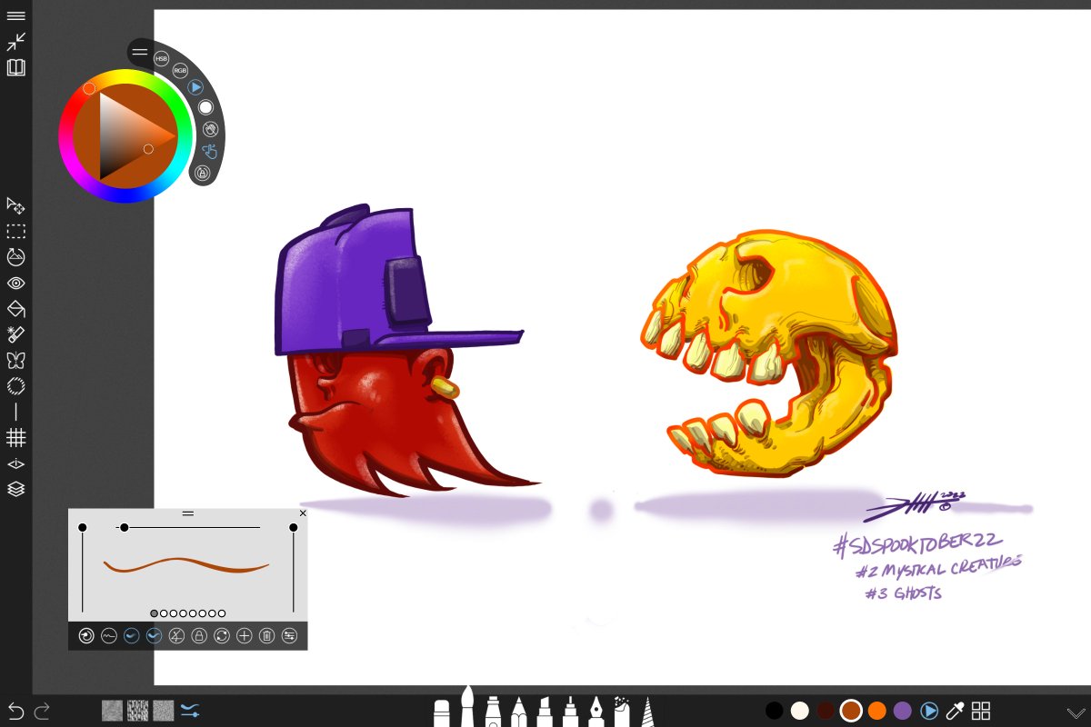The width and height of the screenshot is (1091, 727).
Task: Switch color picker to HSB mode
Action: [x=161, y=58]
